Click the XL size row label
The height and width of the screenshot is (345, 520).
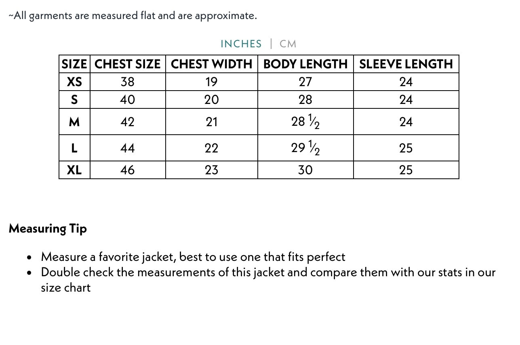(74, 170)
